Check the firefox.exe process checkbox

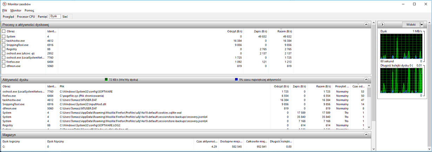pos(4,62)
